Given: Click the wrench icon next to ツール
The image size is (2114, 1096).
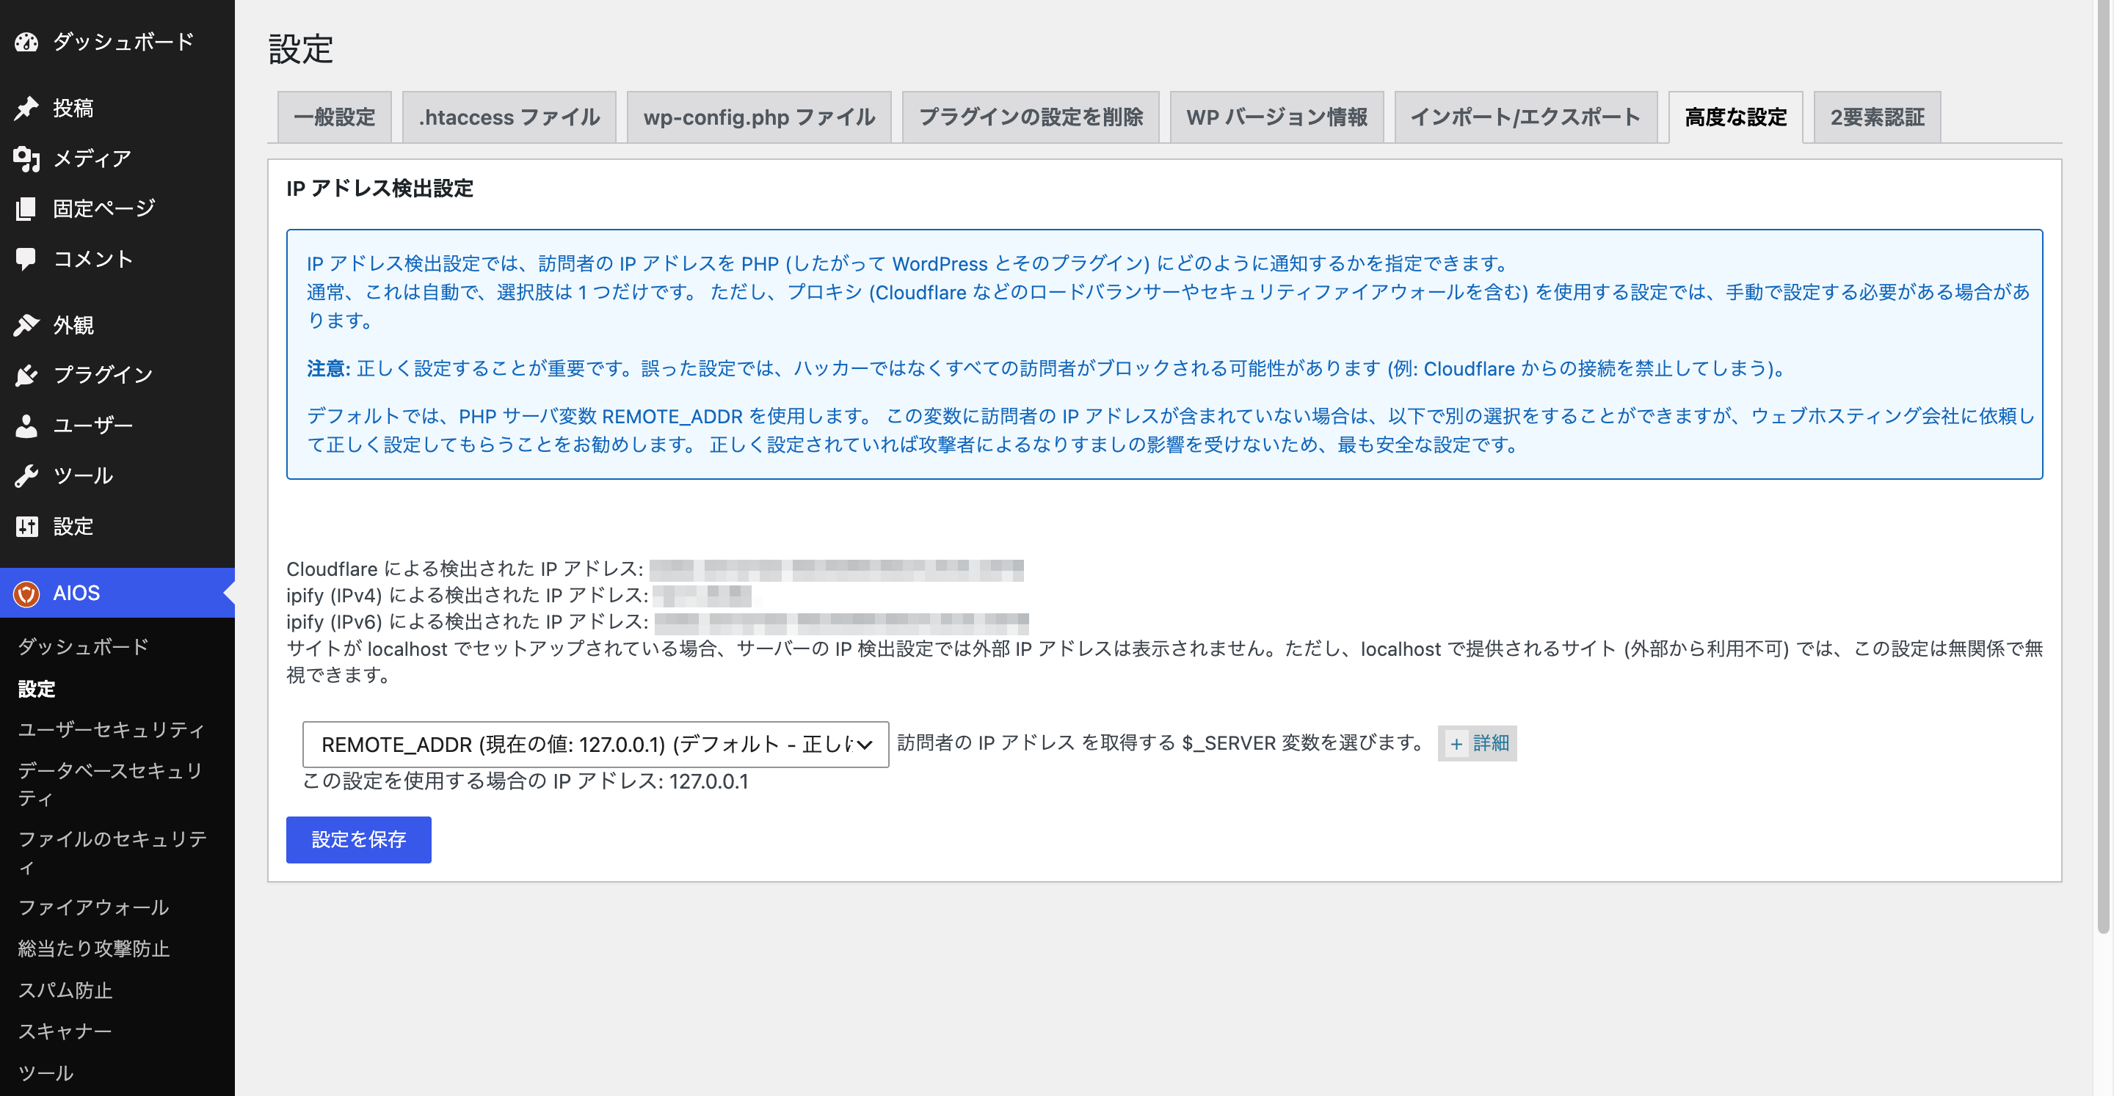Looking at the screenshot, I should tap(26, 476).
